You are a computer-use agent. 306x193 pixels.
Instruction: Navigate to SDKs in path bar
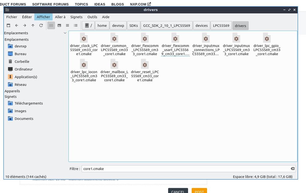point(134,25)
